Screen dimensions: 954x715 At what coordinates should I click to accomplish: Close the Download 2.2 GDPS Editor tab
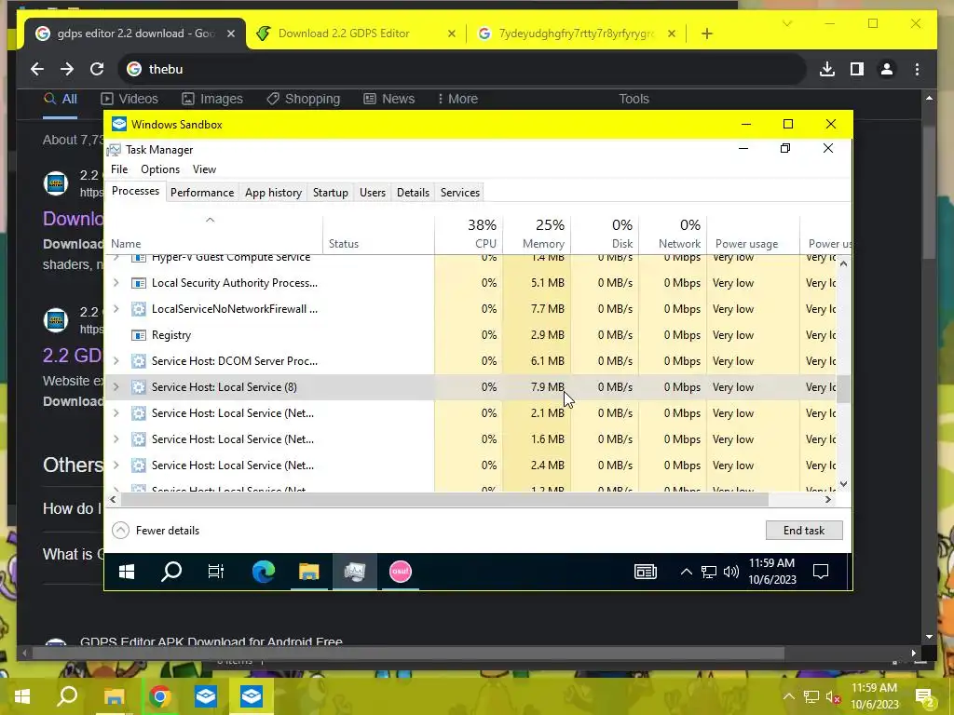click(452, 34)
